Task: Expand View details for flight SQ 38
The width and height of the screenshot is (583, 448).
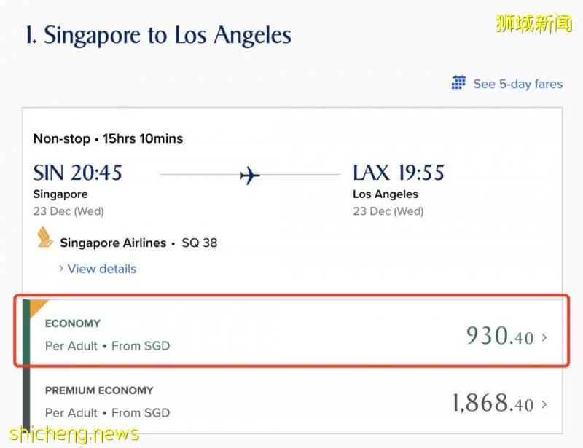Action: tap(102, 269)
